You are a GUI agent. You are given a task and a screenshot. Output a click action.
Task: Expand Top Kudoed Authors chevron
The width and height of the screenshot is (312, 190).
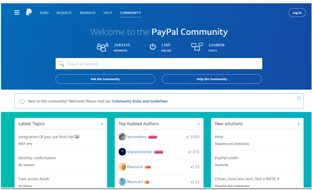point(198,124)
